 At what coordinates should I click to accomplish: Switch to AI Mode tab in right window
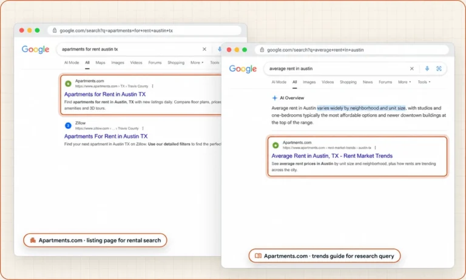tap(279, 82)
